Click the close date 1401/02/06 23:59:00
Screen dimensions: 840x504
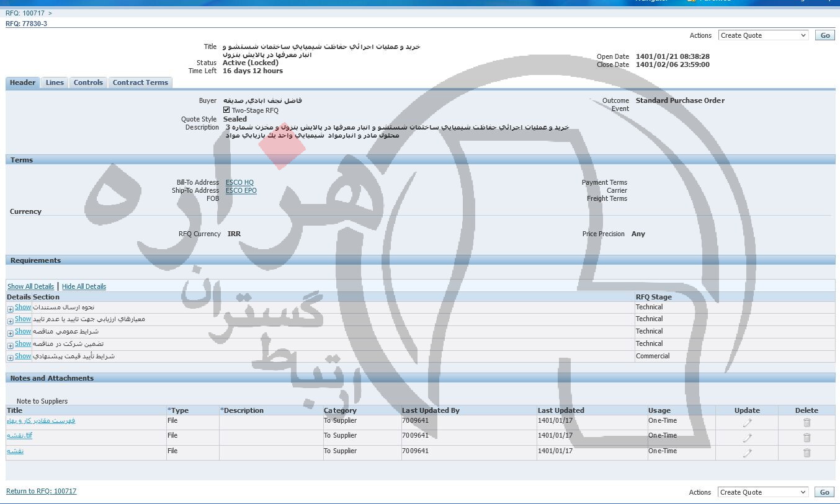click(672, 64)
